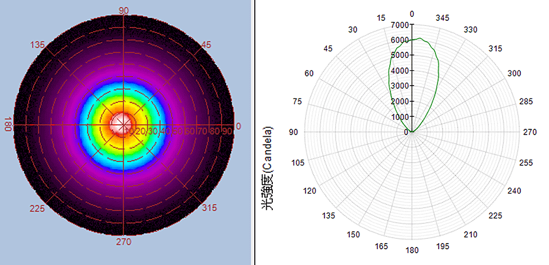Click the peak of the green candela curve
549x265 pixels.
(x=419, y=38)
